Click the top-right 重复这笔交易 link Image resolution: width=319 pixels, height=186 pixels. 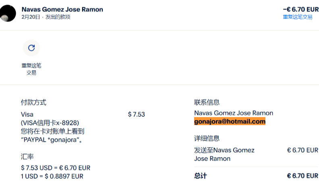tap(298, 17)
